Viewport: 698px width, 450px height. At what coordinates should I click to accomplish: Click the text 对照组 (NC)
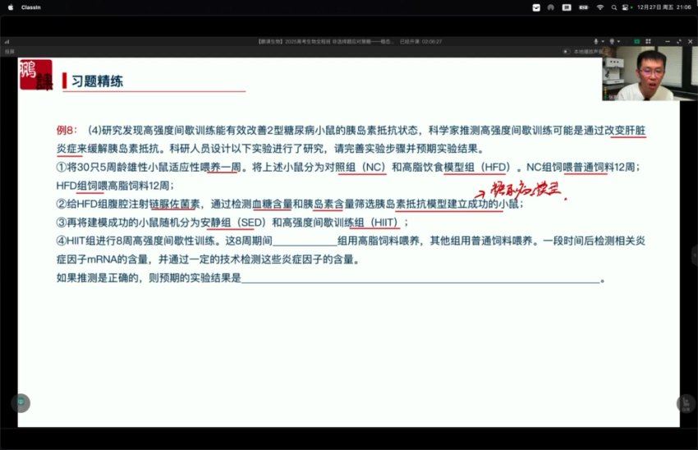click(356, 168)
